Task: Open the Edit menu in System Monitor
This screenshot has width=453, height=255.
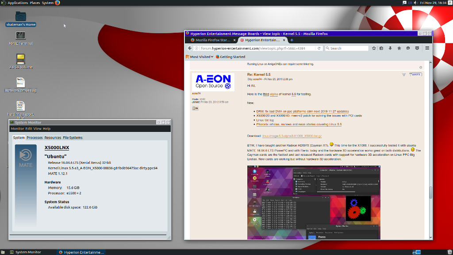Action: tap(29, 129)
